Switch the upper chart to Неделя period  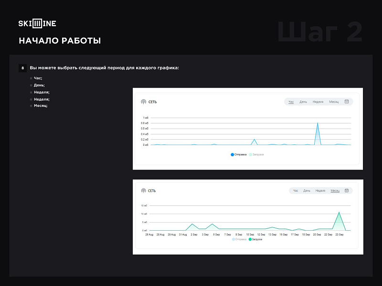coord(318,102)
